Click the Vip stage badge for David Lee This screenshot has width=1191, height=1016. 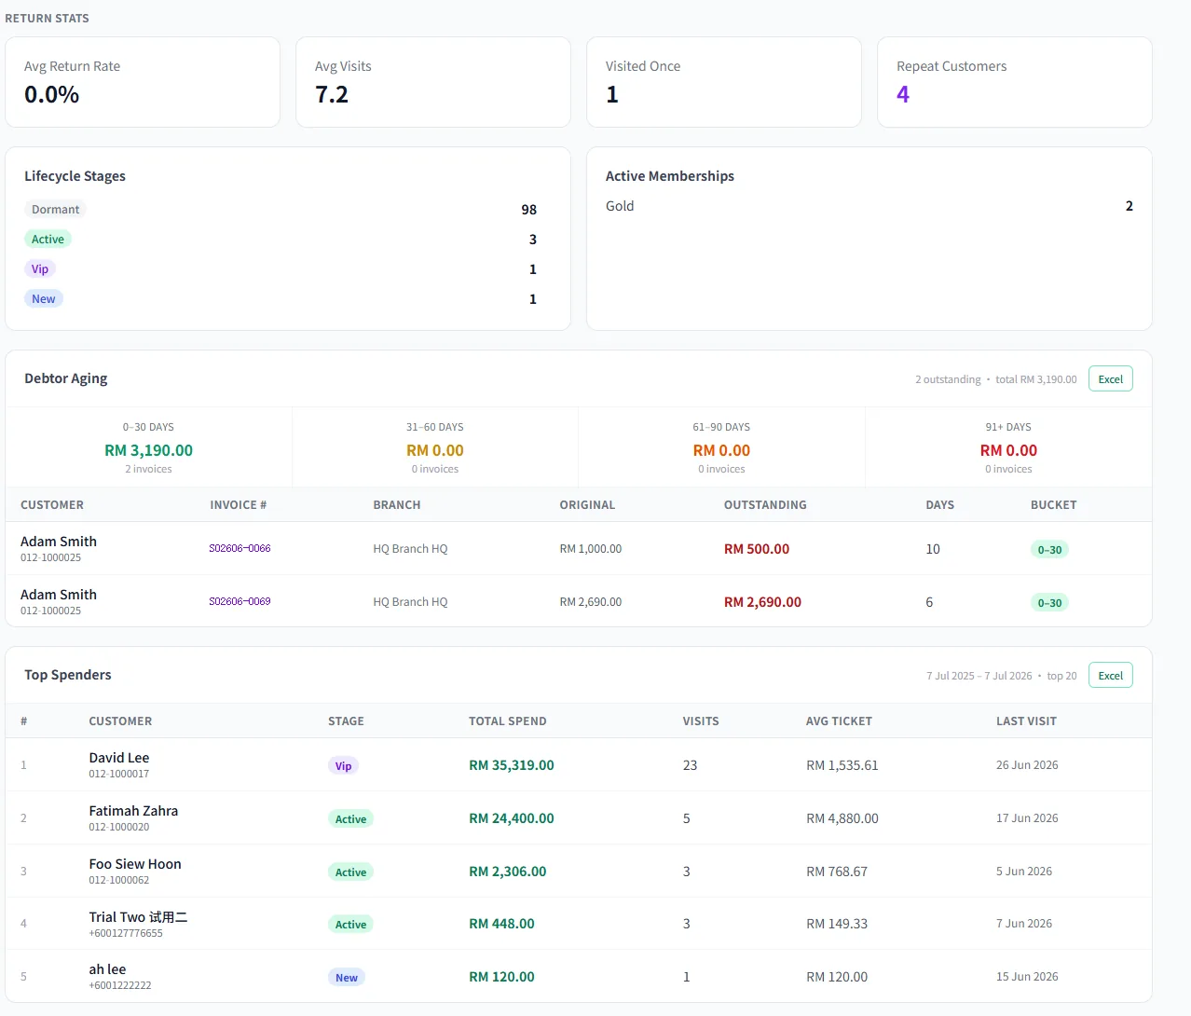click(343, 766)
